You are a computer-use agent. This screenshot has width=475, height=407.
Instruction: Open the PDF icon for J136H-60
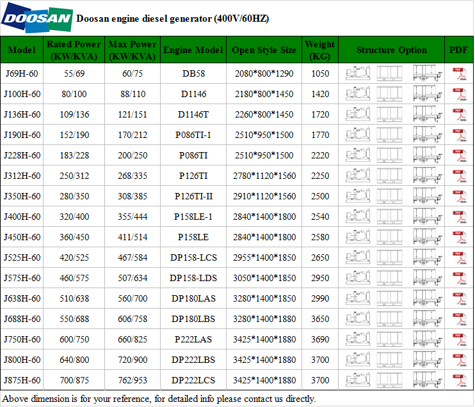[460, 114]
